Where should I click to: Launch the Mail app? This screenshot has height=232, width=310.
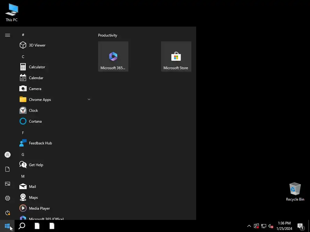pos(55,186)
